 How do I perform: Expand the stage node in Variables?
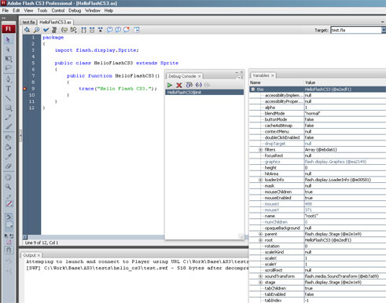[260, 283]
